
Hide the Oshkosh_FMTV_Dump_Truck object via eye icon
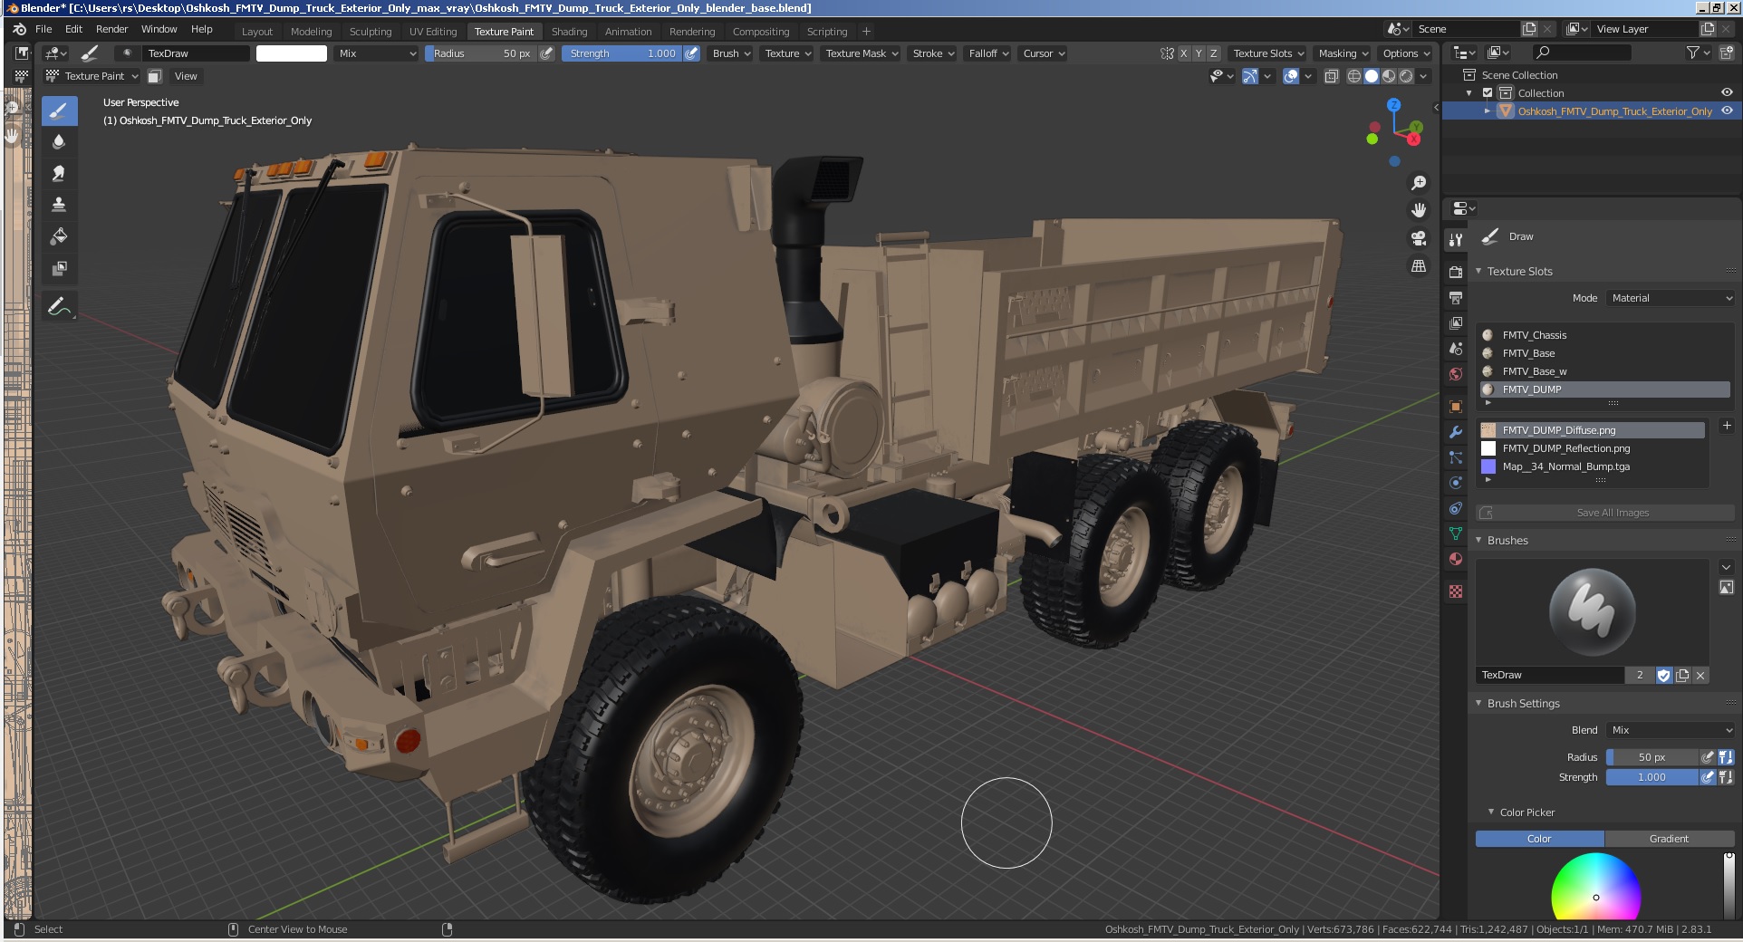[1727, 111]
